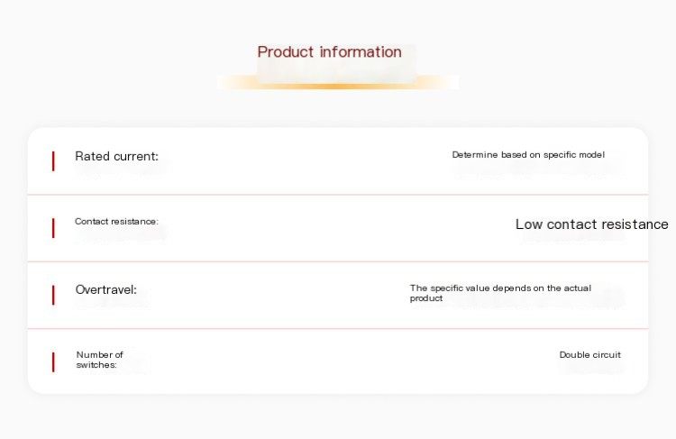Click the divider line under Rated current row

(x=338, y=195)
